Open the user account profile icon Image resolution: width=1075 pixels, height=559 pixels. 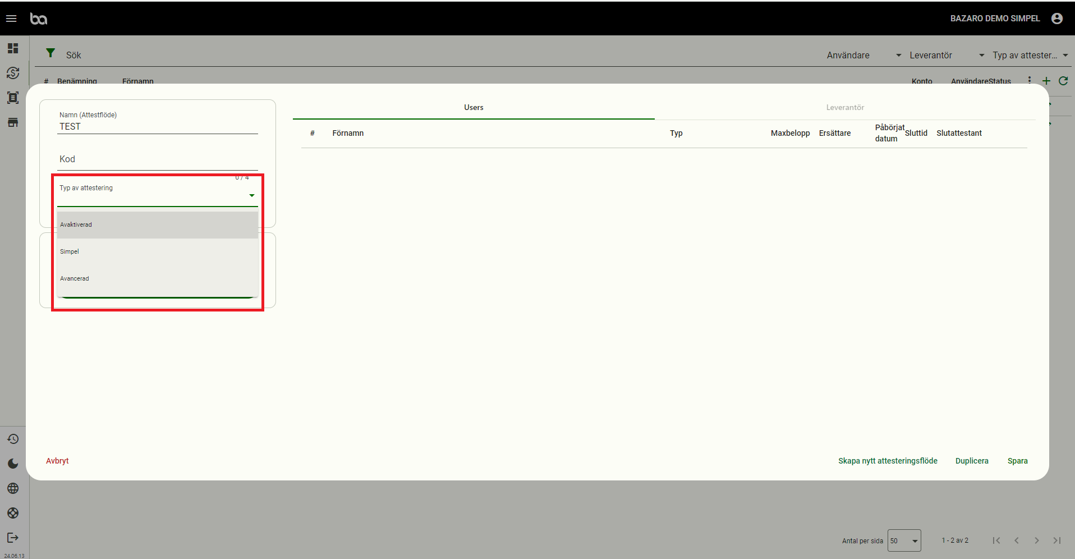click(x=1057, y=19)
